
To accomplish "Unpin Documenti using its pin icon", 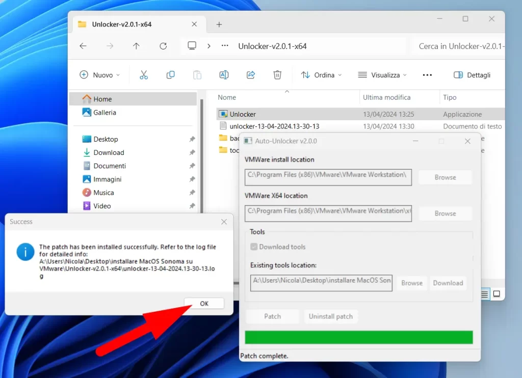I will (192, 166).
